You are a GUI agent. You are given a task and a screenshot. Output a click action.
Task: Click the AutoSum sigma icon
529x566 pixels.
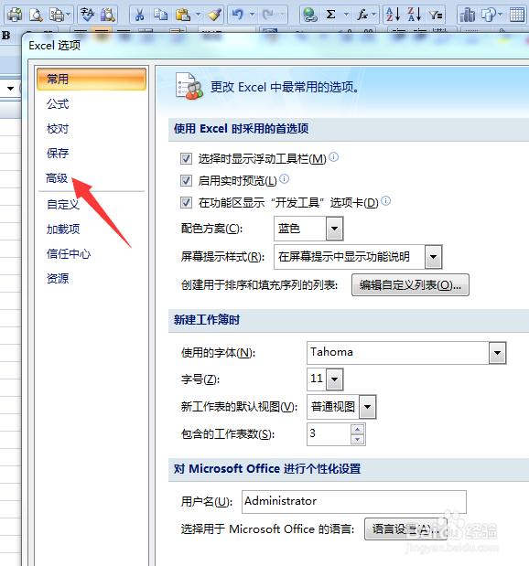click(330, 15)
